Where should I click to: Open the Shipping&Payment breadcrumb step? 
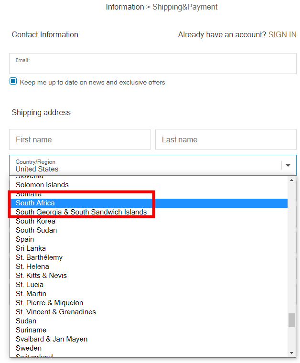click(185, 7)
